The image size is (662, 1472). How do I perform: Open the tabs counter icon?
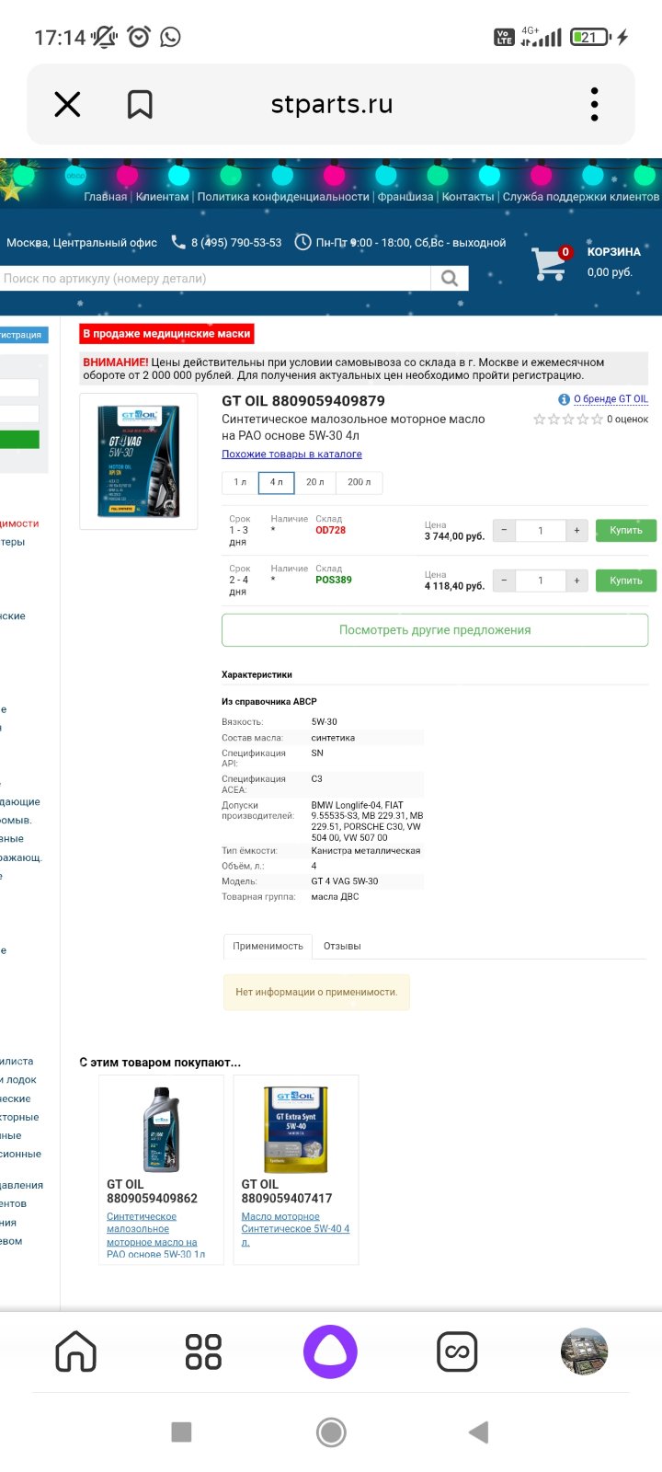click(457, 1351)
